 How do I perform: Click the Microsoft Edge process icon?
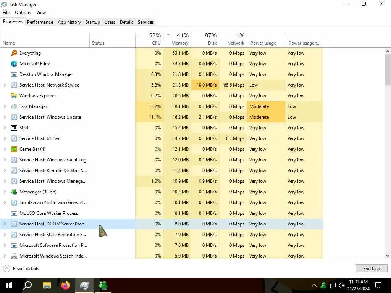click(14, 64)
